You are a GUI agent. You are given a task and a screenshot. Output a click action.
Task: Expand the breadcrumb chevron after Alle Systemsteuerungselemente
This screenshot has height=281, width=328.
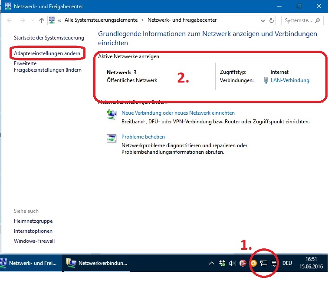142,20
